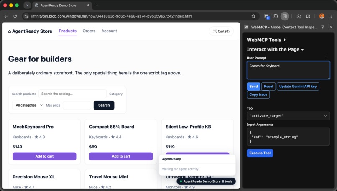This screenshot has width=337, height=191.
Task: Click the User Prompt text area
Action: [x=288, y=70]
